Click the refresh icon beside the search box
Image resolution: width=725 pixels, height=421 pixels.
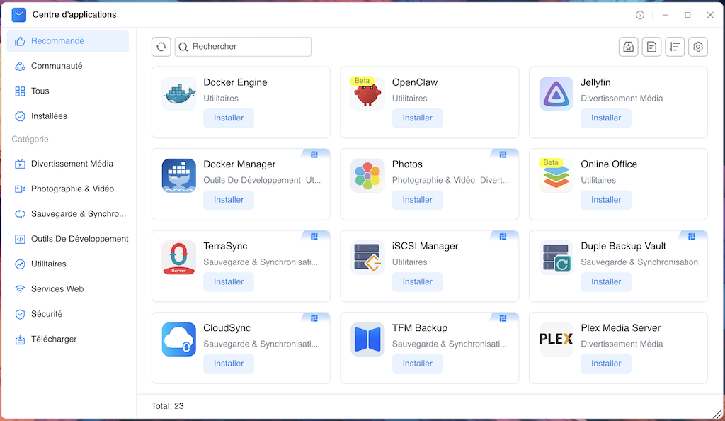(x=161, y=47)
